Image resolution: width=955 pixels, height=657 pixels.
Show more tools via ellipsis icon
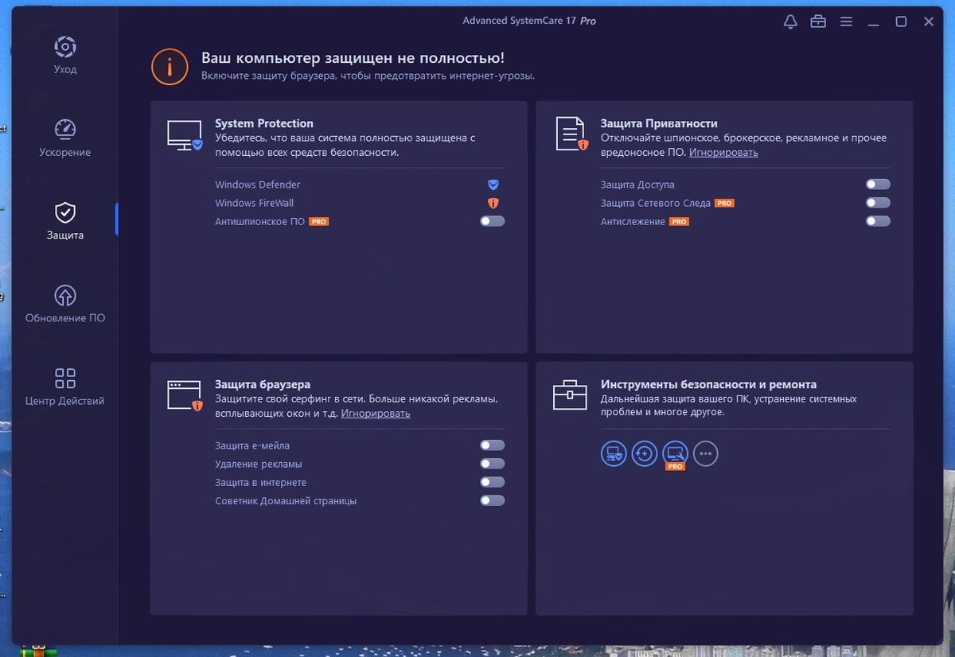tap(706, 454)
